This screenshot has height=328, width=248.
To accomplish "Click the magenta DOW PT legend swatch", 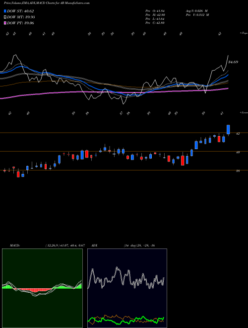I will point(5,23).
